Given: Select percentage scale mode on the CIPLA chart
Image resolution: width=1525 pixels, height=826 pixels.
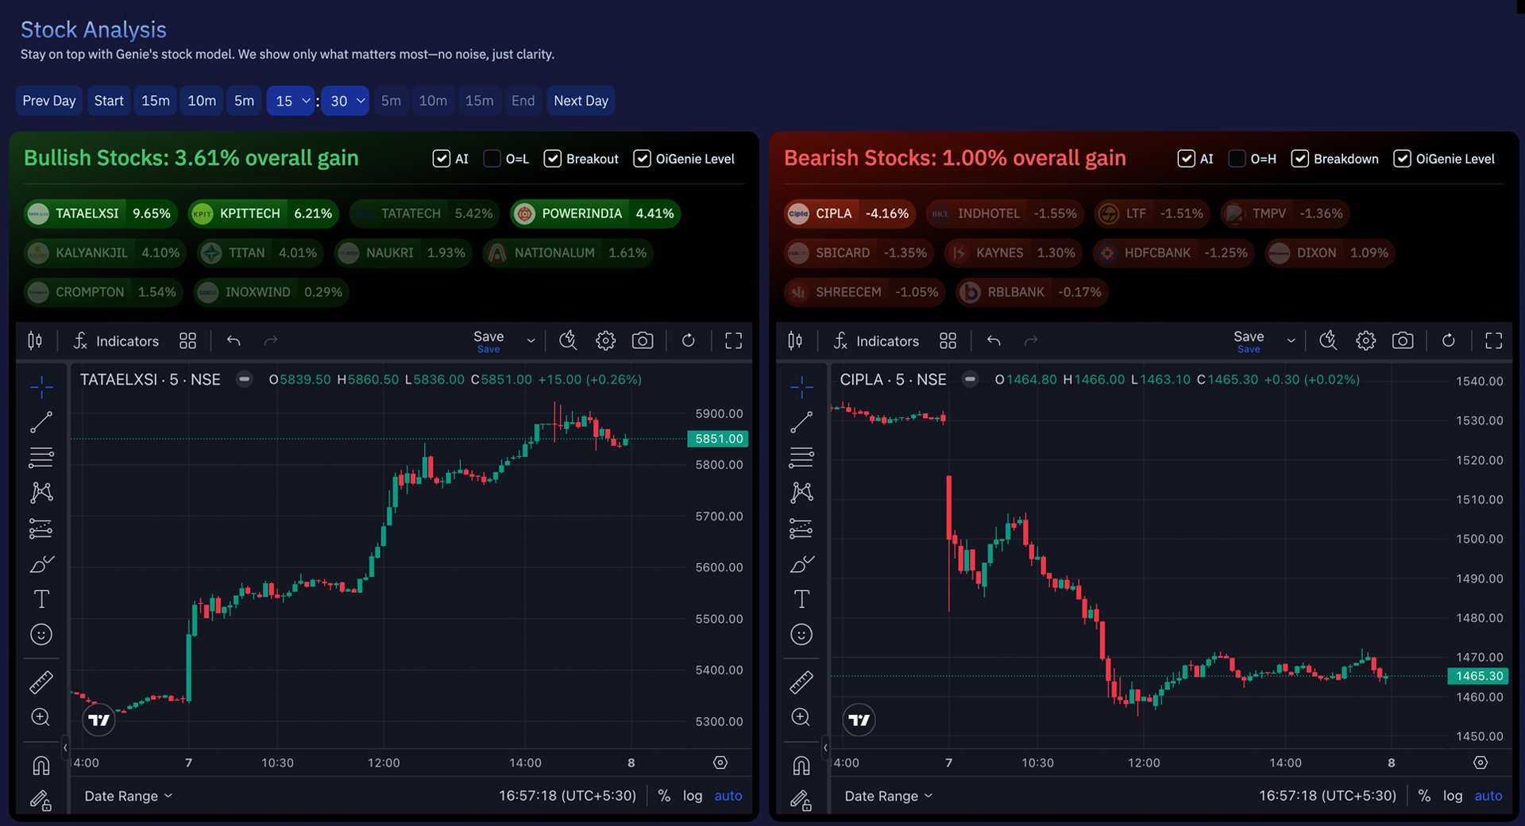Looking at the screenshot, I should coord(1424,795).
